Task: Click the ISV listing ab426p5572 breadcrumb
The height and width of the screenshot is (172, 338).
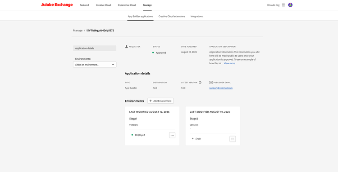Action: pyautogui.click(x=100, y=31)
